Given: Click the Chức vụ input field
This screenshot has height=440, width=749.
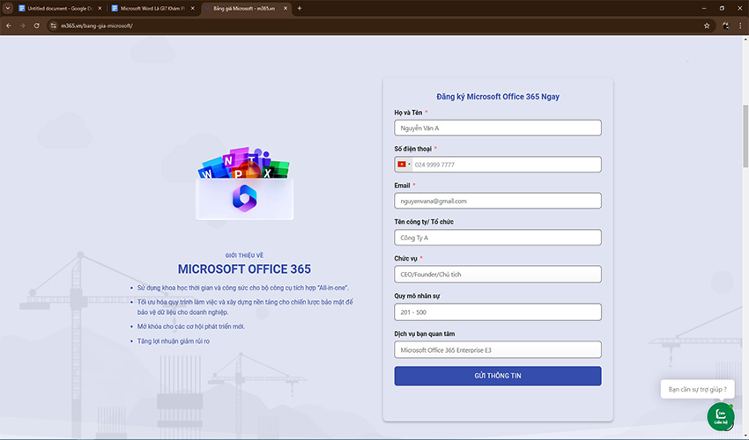Looking at the screenshot, I should pyautogui.click(x=498, y=275).
